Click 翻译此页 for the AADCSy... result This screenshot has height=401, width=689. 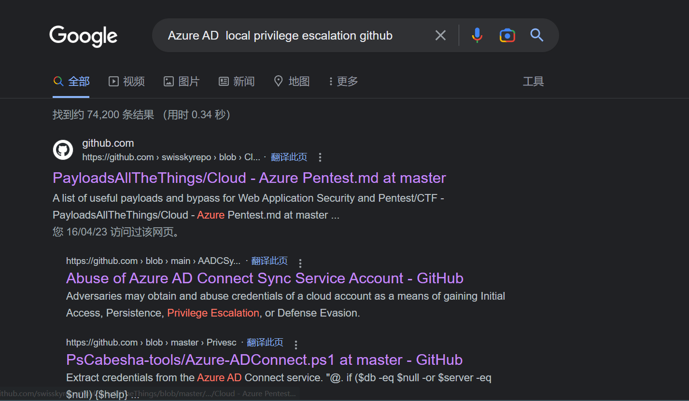pyautogui.click(x=269, y=261)
